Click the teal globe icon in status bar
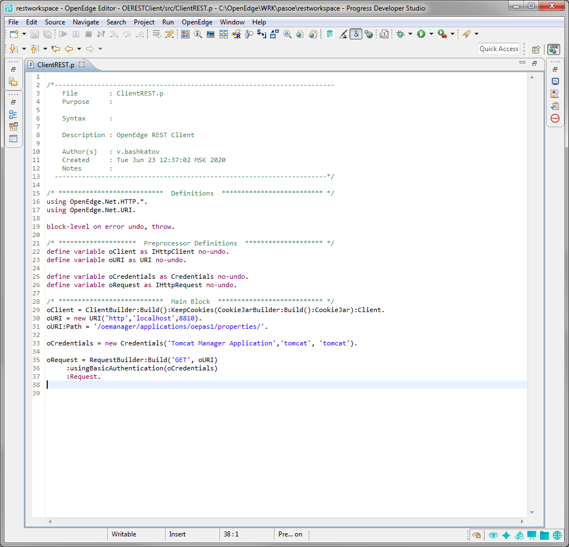The height and width of the screenshot is (547, 569). 557,535
